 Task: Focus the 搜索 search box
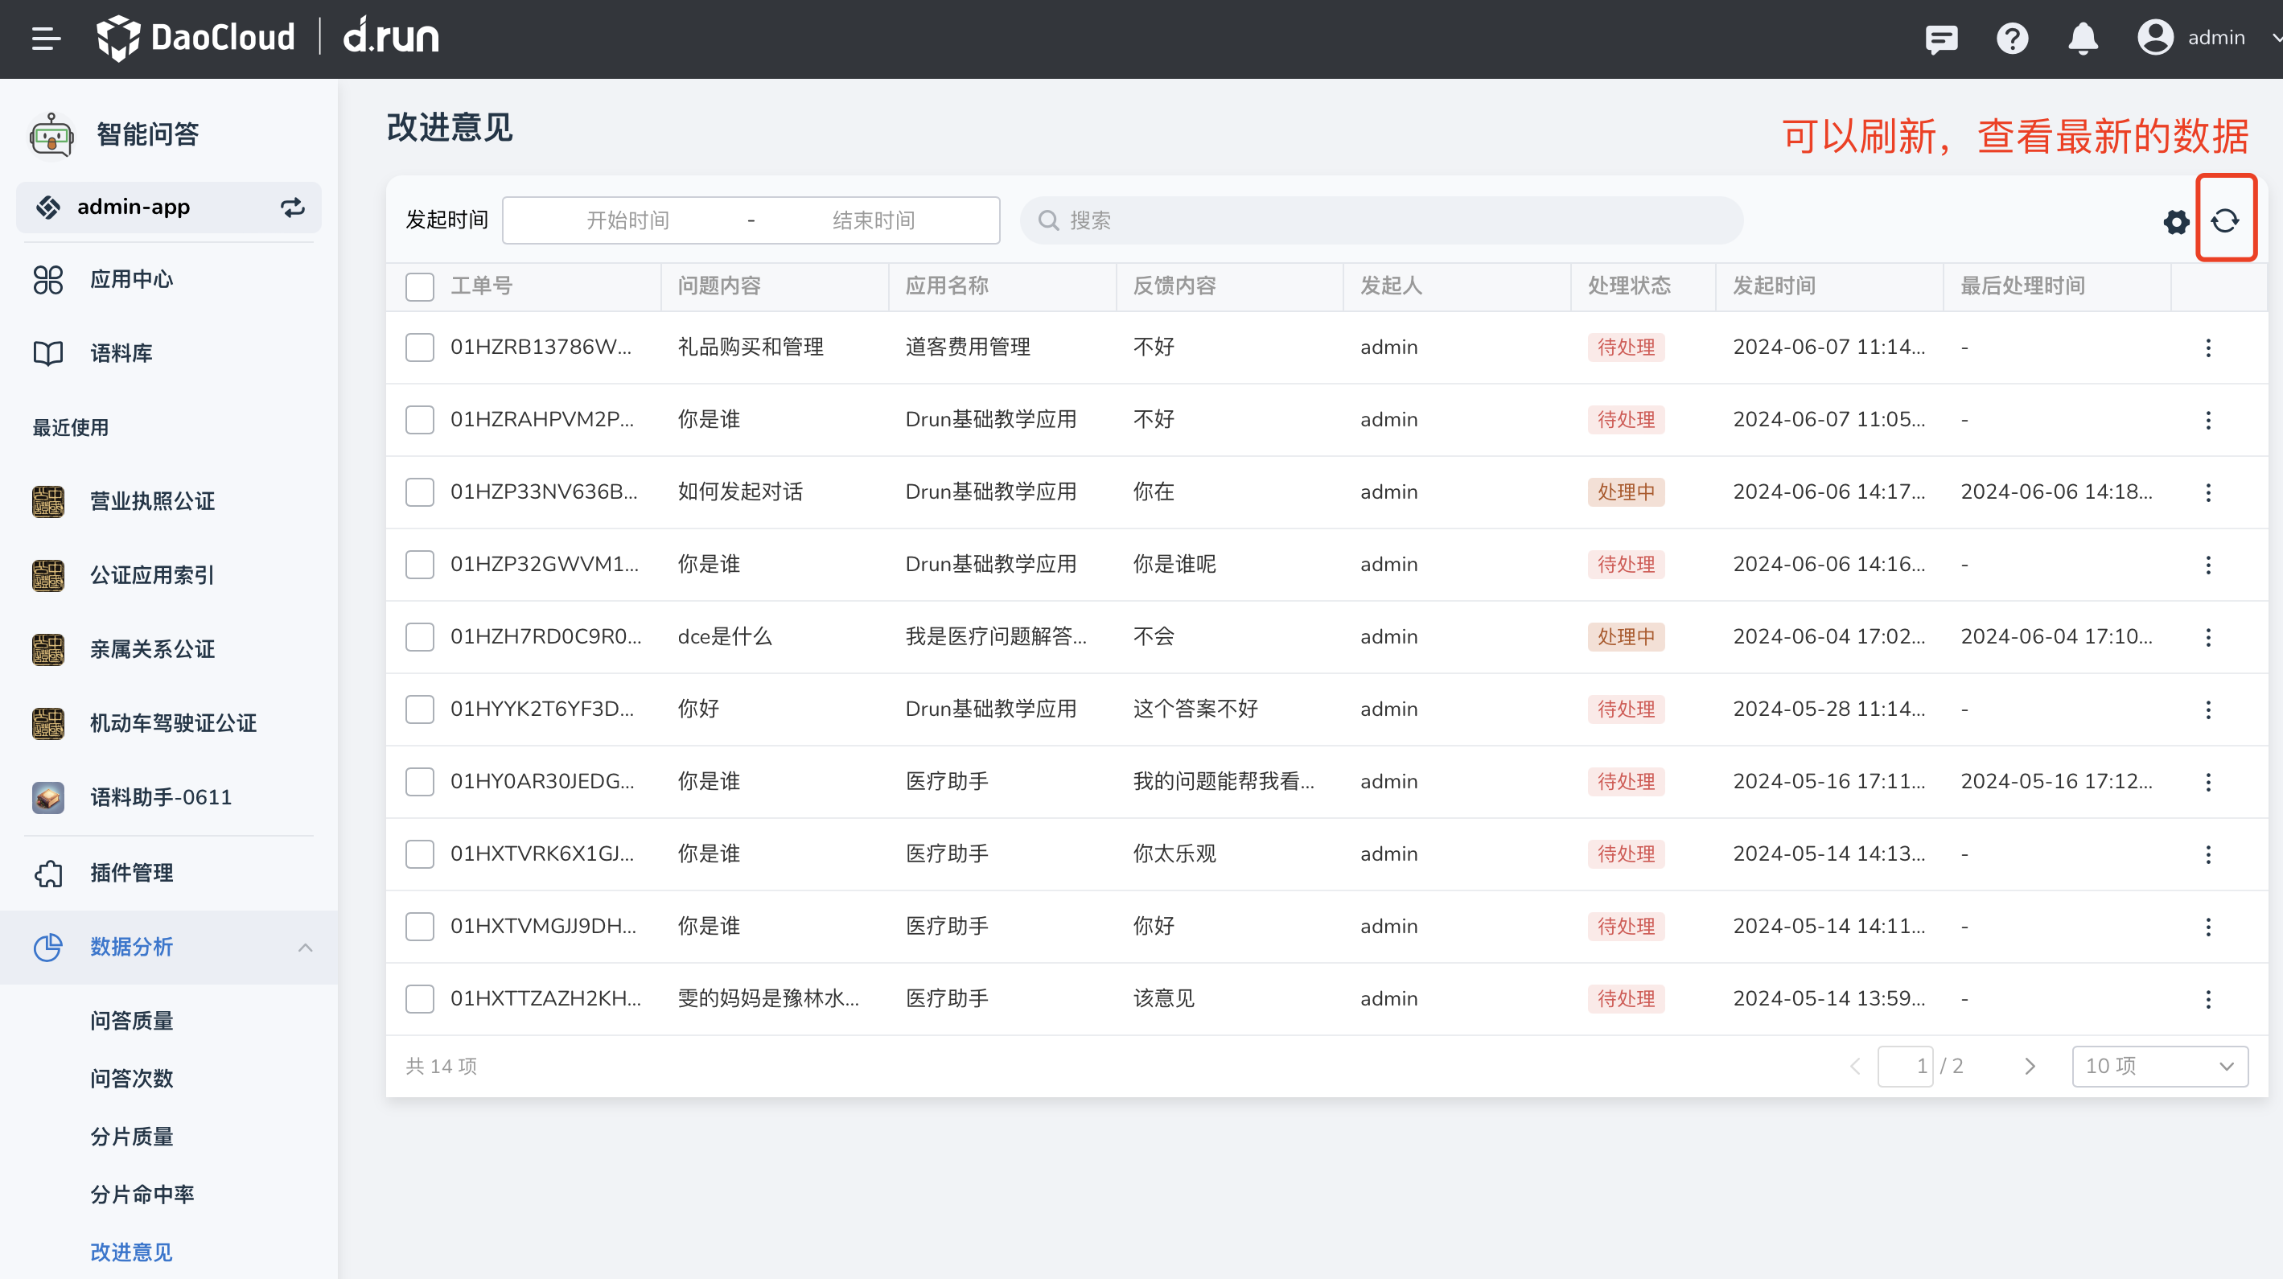point(1380,220)
